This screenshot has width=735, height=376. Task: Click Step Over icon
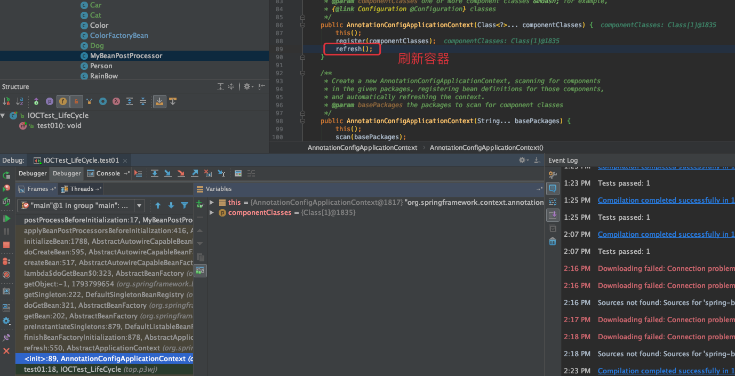(x=154, y=173)
